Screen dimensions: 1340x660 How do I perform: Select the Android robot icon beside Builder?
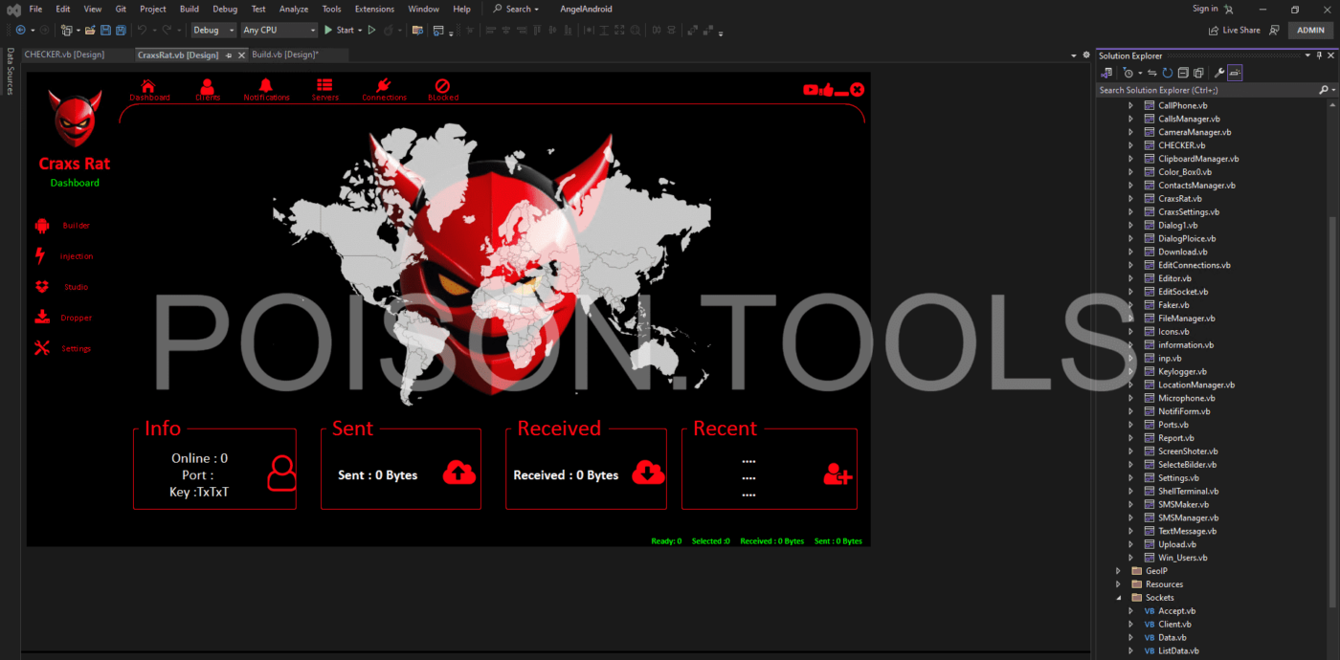pos(41,226)
